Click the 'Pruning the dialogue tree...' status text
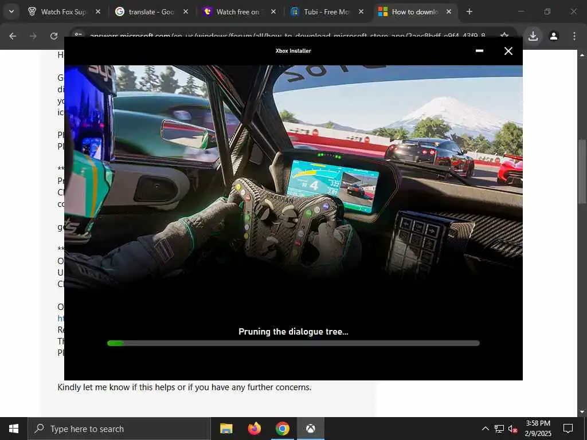Viewport: 587px width, 440px height. coord(293,332)
